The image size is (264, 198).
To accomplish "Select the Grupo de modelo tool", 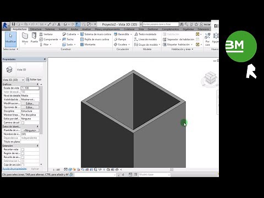I will point(146,45).
